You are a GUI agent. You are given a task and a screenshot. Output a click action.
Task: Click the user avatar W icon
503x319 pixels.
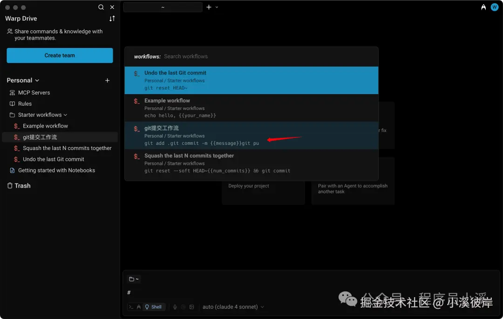[494, 7]
